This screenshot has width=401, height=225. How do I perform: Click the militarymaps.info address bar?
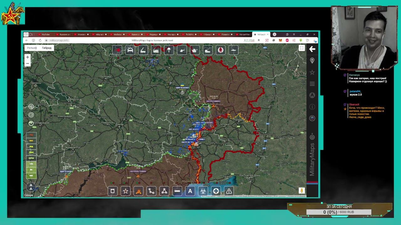coord(59,40)
